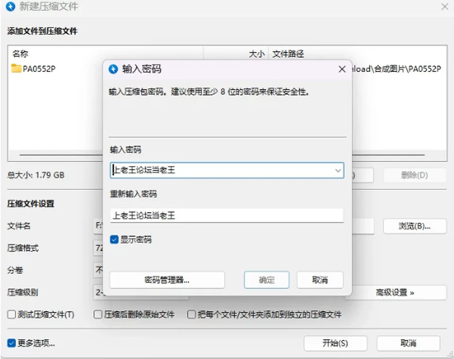Viewport: 454px width, 359px height.
Task: Toggle the 显示密码 checkbox
Action: click(x=114, y=239)
